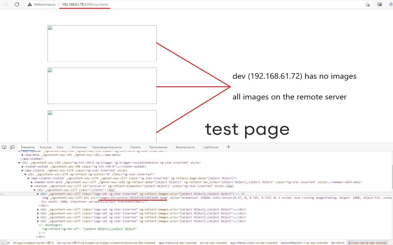
Task: Expand the header-with-dots node
Action: click(x=32, y=182)
